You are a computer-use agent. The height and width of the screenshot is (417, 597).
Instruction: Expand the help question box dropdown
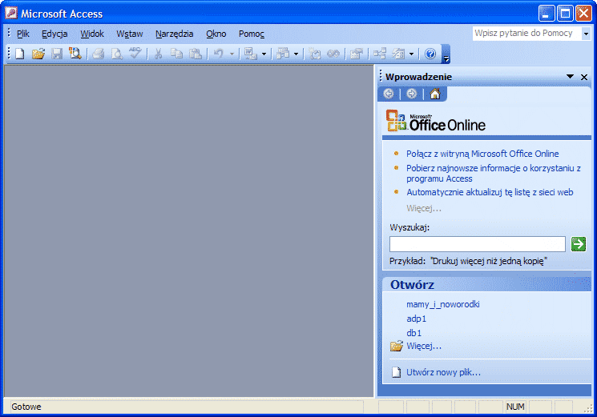click(x=585, y=34)
